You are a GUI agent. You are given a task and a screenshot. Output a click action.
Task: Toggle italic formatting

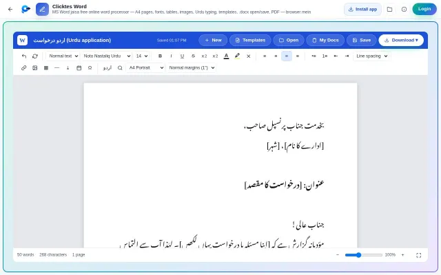click(171, 56)
